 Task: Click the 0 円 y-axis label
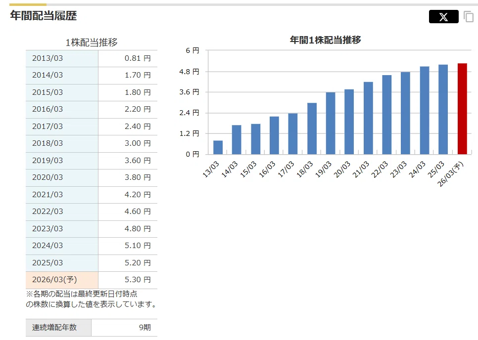[x=192, y=154]
